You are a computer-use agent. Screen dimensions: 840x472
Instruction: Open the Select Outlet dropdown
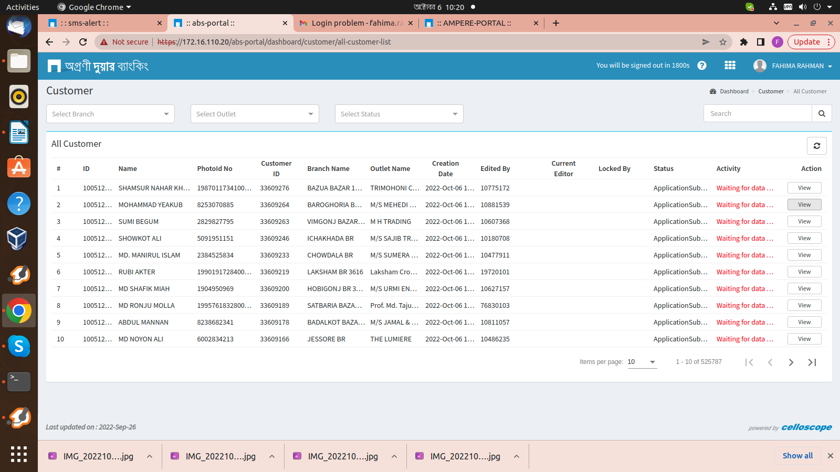255,114
